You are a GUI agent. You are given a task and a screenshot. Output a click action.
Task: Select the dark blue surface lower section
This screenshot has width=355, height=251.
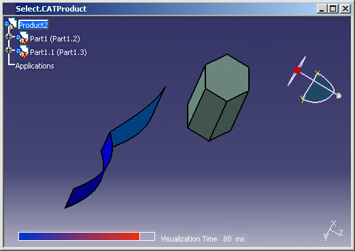84,190
